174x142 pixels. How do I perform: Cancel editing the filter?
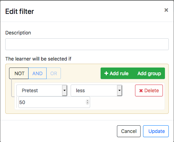click(x=129, y=131)
